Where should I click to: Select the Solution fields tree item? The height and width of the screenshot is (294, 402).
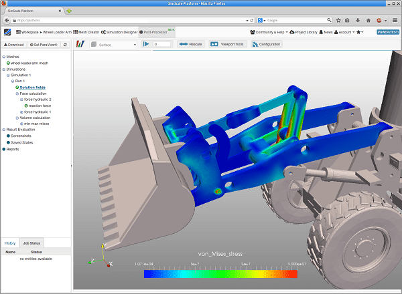(x=33, y=88)
